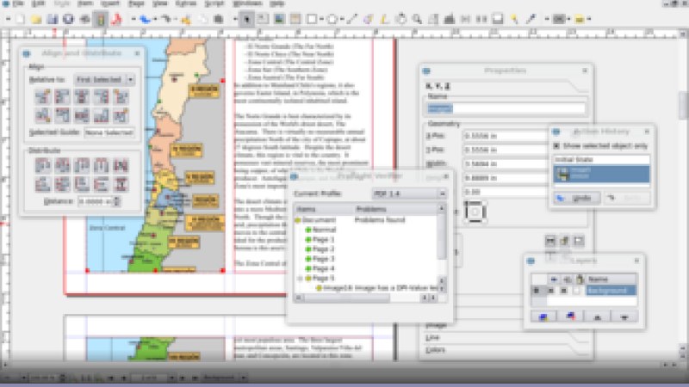
Task: Open the X, Y, Z tab in Properties
Action: click(x=438, y=86)
